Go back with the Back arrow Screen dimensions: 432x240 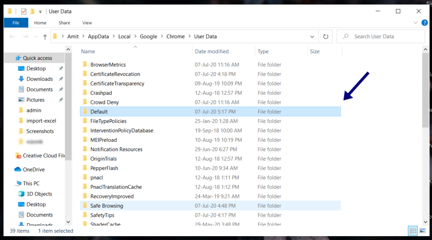pos(12,37)
